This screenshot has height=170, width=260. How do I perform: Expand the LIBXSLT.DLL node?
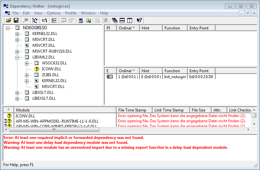(x=17, y=93)
